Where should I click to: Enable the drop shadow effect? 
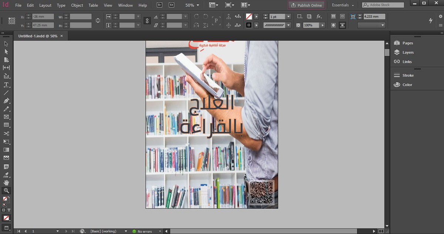(x=309, y=17)
